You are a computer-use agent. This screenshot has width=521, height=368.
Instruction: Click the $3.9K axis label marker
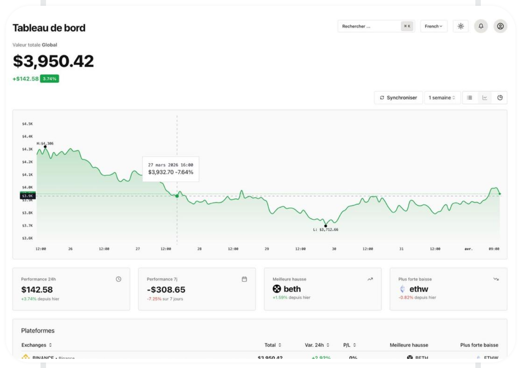coord(28,196)
